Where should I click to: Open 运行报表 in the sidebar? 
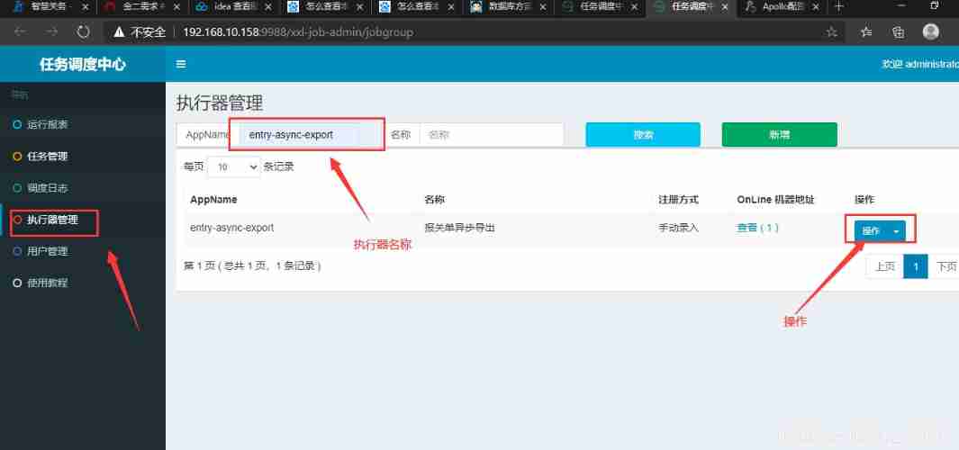click(x=48, y=125)
